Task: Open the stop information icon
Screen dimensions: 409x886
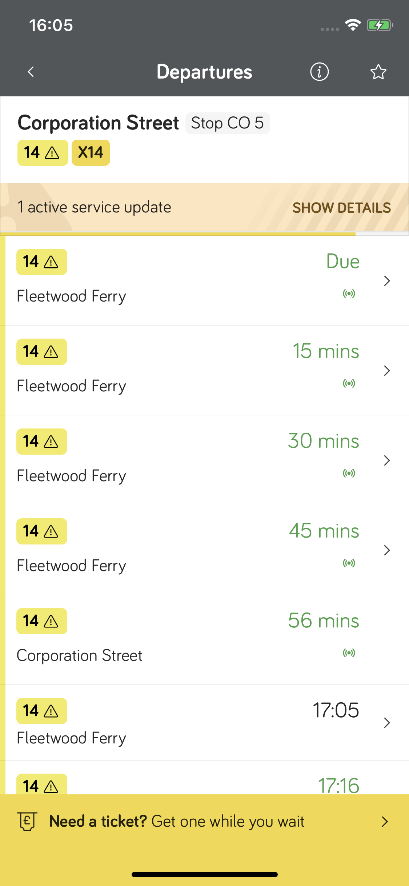Action: click(319, 72)
